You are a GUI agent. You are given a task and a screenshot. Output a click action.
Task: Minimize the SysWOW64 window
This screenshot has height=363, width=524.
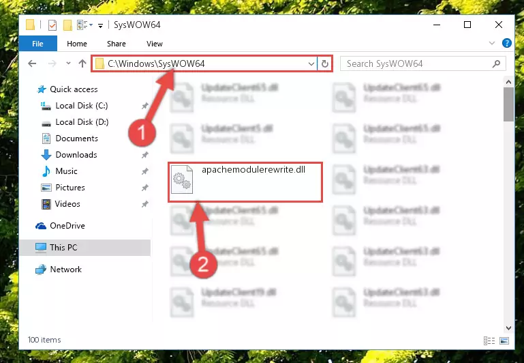[437, 25]
